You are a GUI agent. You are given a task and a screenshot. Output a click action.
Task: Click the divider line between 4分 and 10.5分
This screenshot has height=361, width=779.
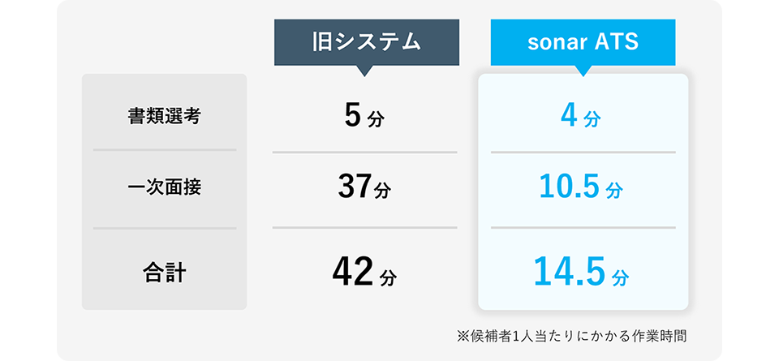(583, 152)
